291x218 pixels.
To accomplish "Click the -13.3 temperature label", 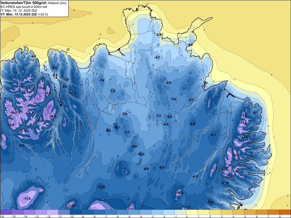I will pyautogui.click(x=29, y=112).
